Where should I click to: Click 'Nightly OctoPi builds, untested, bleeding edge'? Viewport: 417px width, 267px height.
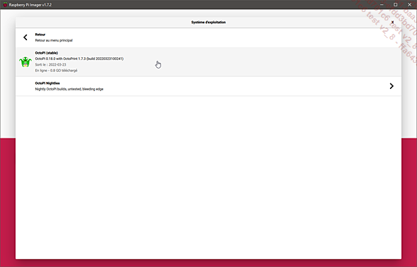[69, 89]
